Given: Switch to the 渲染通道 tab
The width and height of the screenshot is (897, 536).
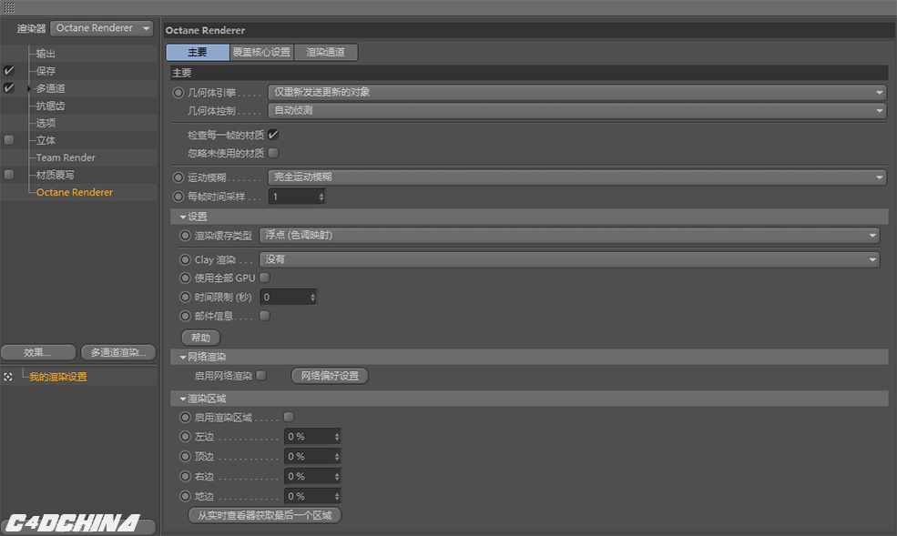Looking at the screenshot, I should tap(325, 52).
